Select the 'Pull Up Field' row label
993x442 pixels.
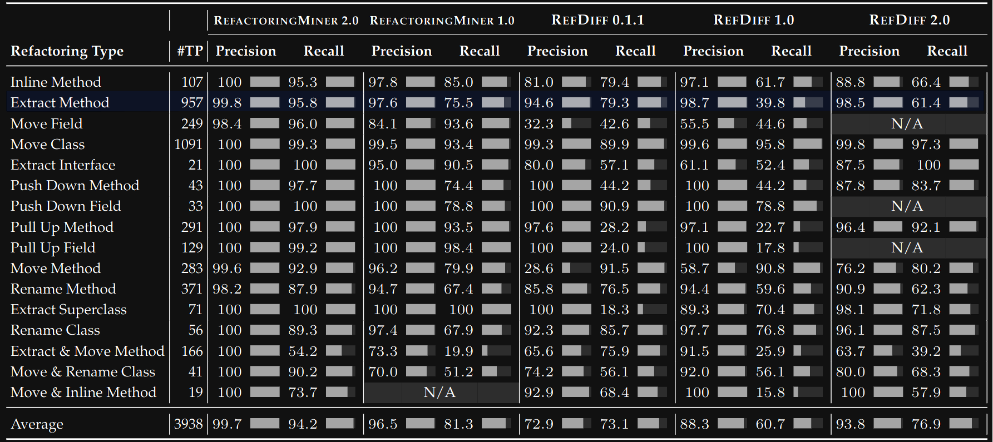(53, 248)
